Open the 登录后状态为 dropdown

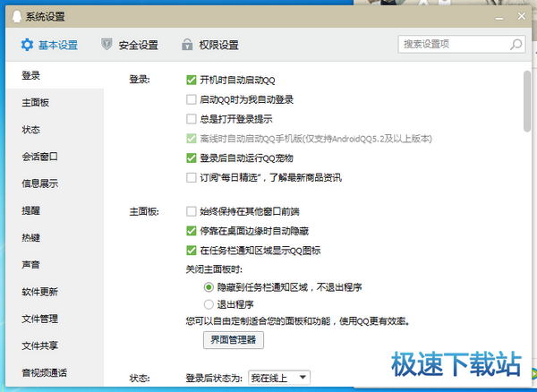[x=279, y=378]
